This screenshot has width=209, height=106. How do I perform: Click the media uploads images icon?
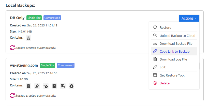click(63, 86)
